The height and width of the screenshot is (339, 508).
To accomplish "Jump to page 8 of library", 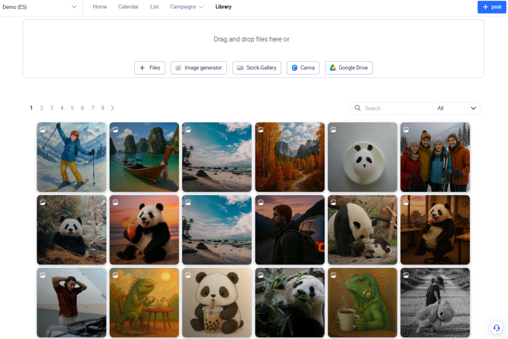I will [103, 108].
